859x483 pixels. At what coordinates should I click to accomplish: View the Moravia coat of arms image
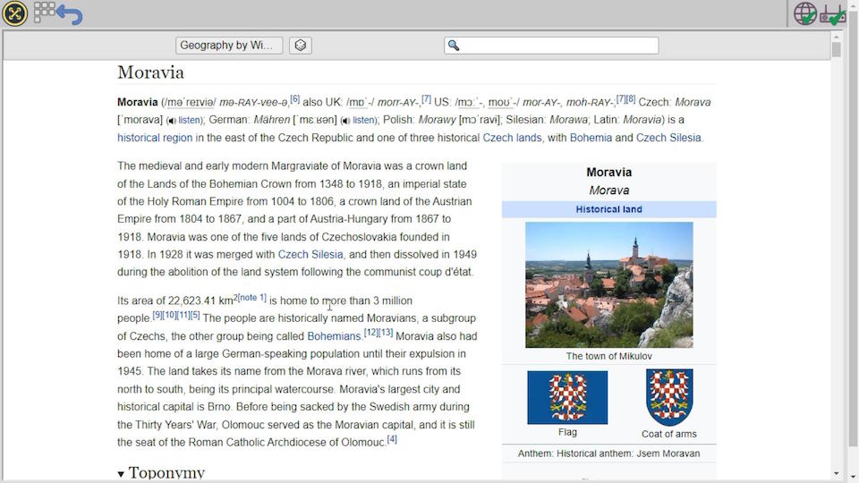click(669, 397)
